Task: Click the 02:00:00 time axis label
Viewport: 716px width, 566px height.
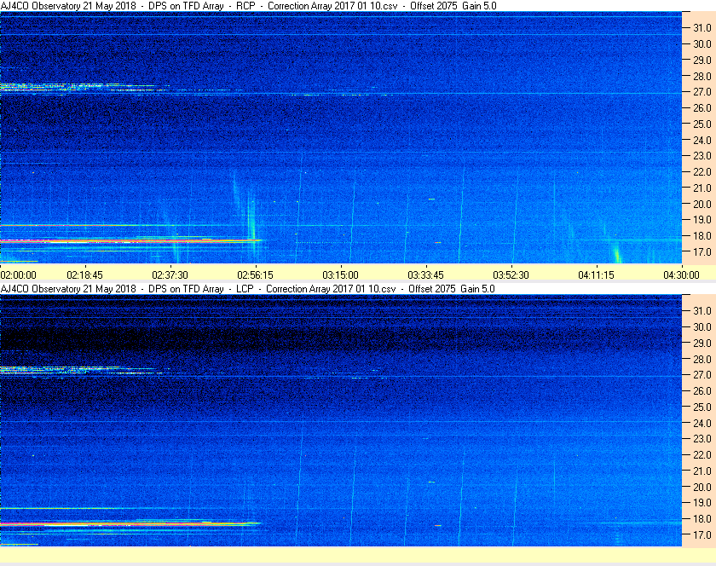Action: point(18,275)
